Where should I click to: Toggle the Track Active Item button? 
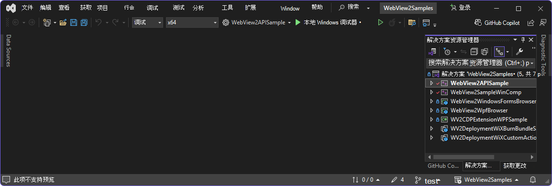(x=499, y=52)
